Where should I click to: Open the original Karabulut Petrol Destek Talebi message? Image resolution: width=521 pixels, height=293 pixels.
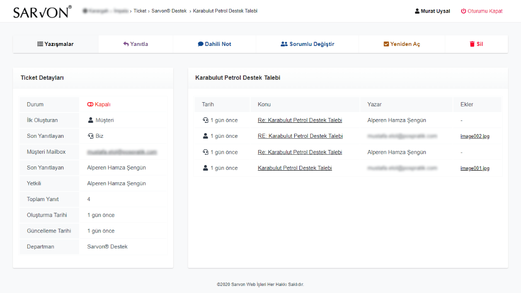[295, 168]
